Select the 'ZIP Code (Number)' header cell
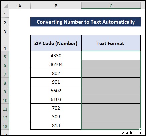This screenshot has height=136, width=146. [56, 43]
